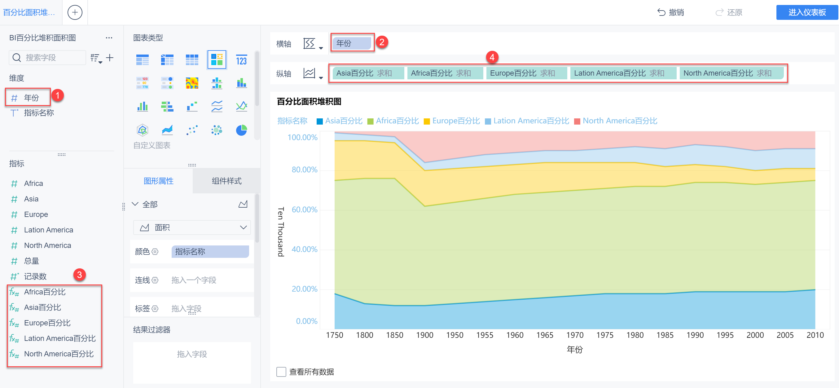The width and height of the screenshot is (839, 388).
Task: Click the 百分比面积堆积图 chart title
Action: [x=309, y=102]
